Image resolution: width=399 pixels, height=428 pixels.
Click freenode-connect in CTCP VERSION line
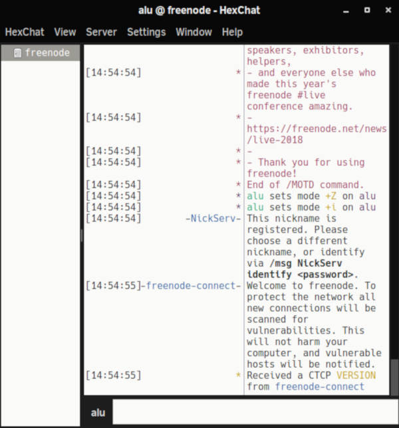pos(319,387)
